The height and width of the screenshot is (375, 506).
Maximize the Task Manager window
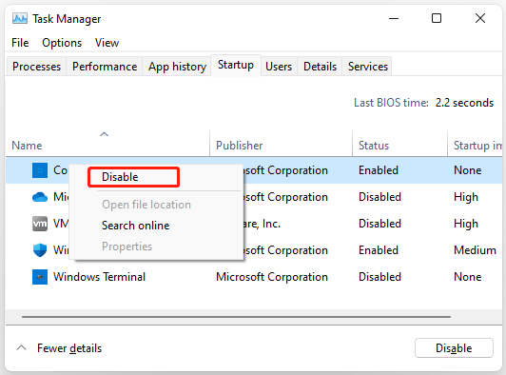[437, 18]
